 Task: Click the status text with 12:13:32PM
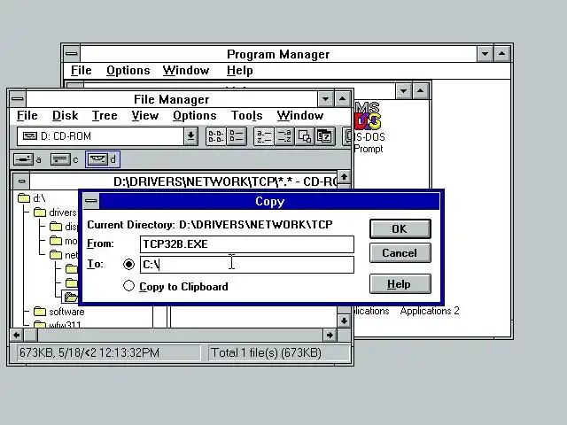[x=89, y=352]
